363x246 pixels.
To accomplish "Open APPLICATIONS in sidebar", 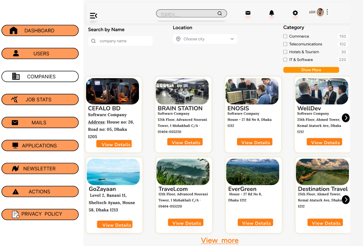I will [x=40, y=145].
